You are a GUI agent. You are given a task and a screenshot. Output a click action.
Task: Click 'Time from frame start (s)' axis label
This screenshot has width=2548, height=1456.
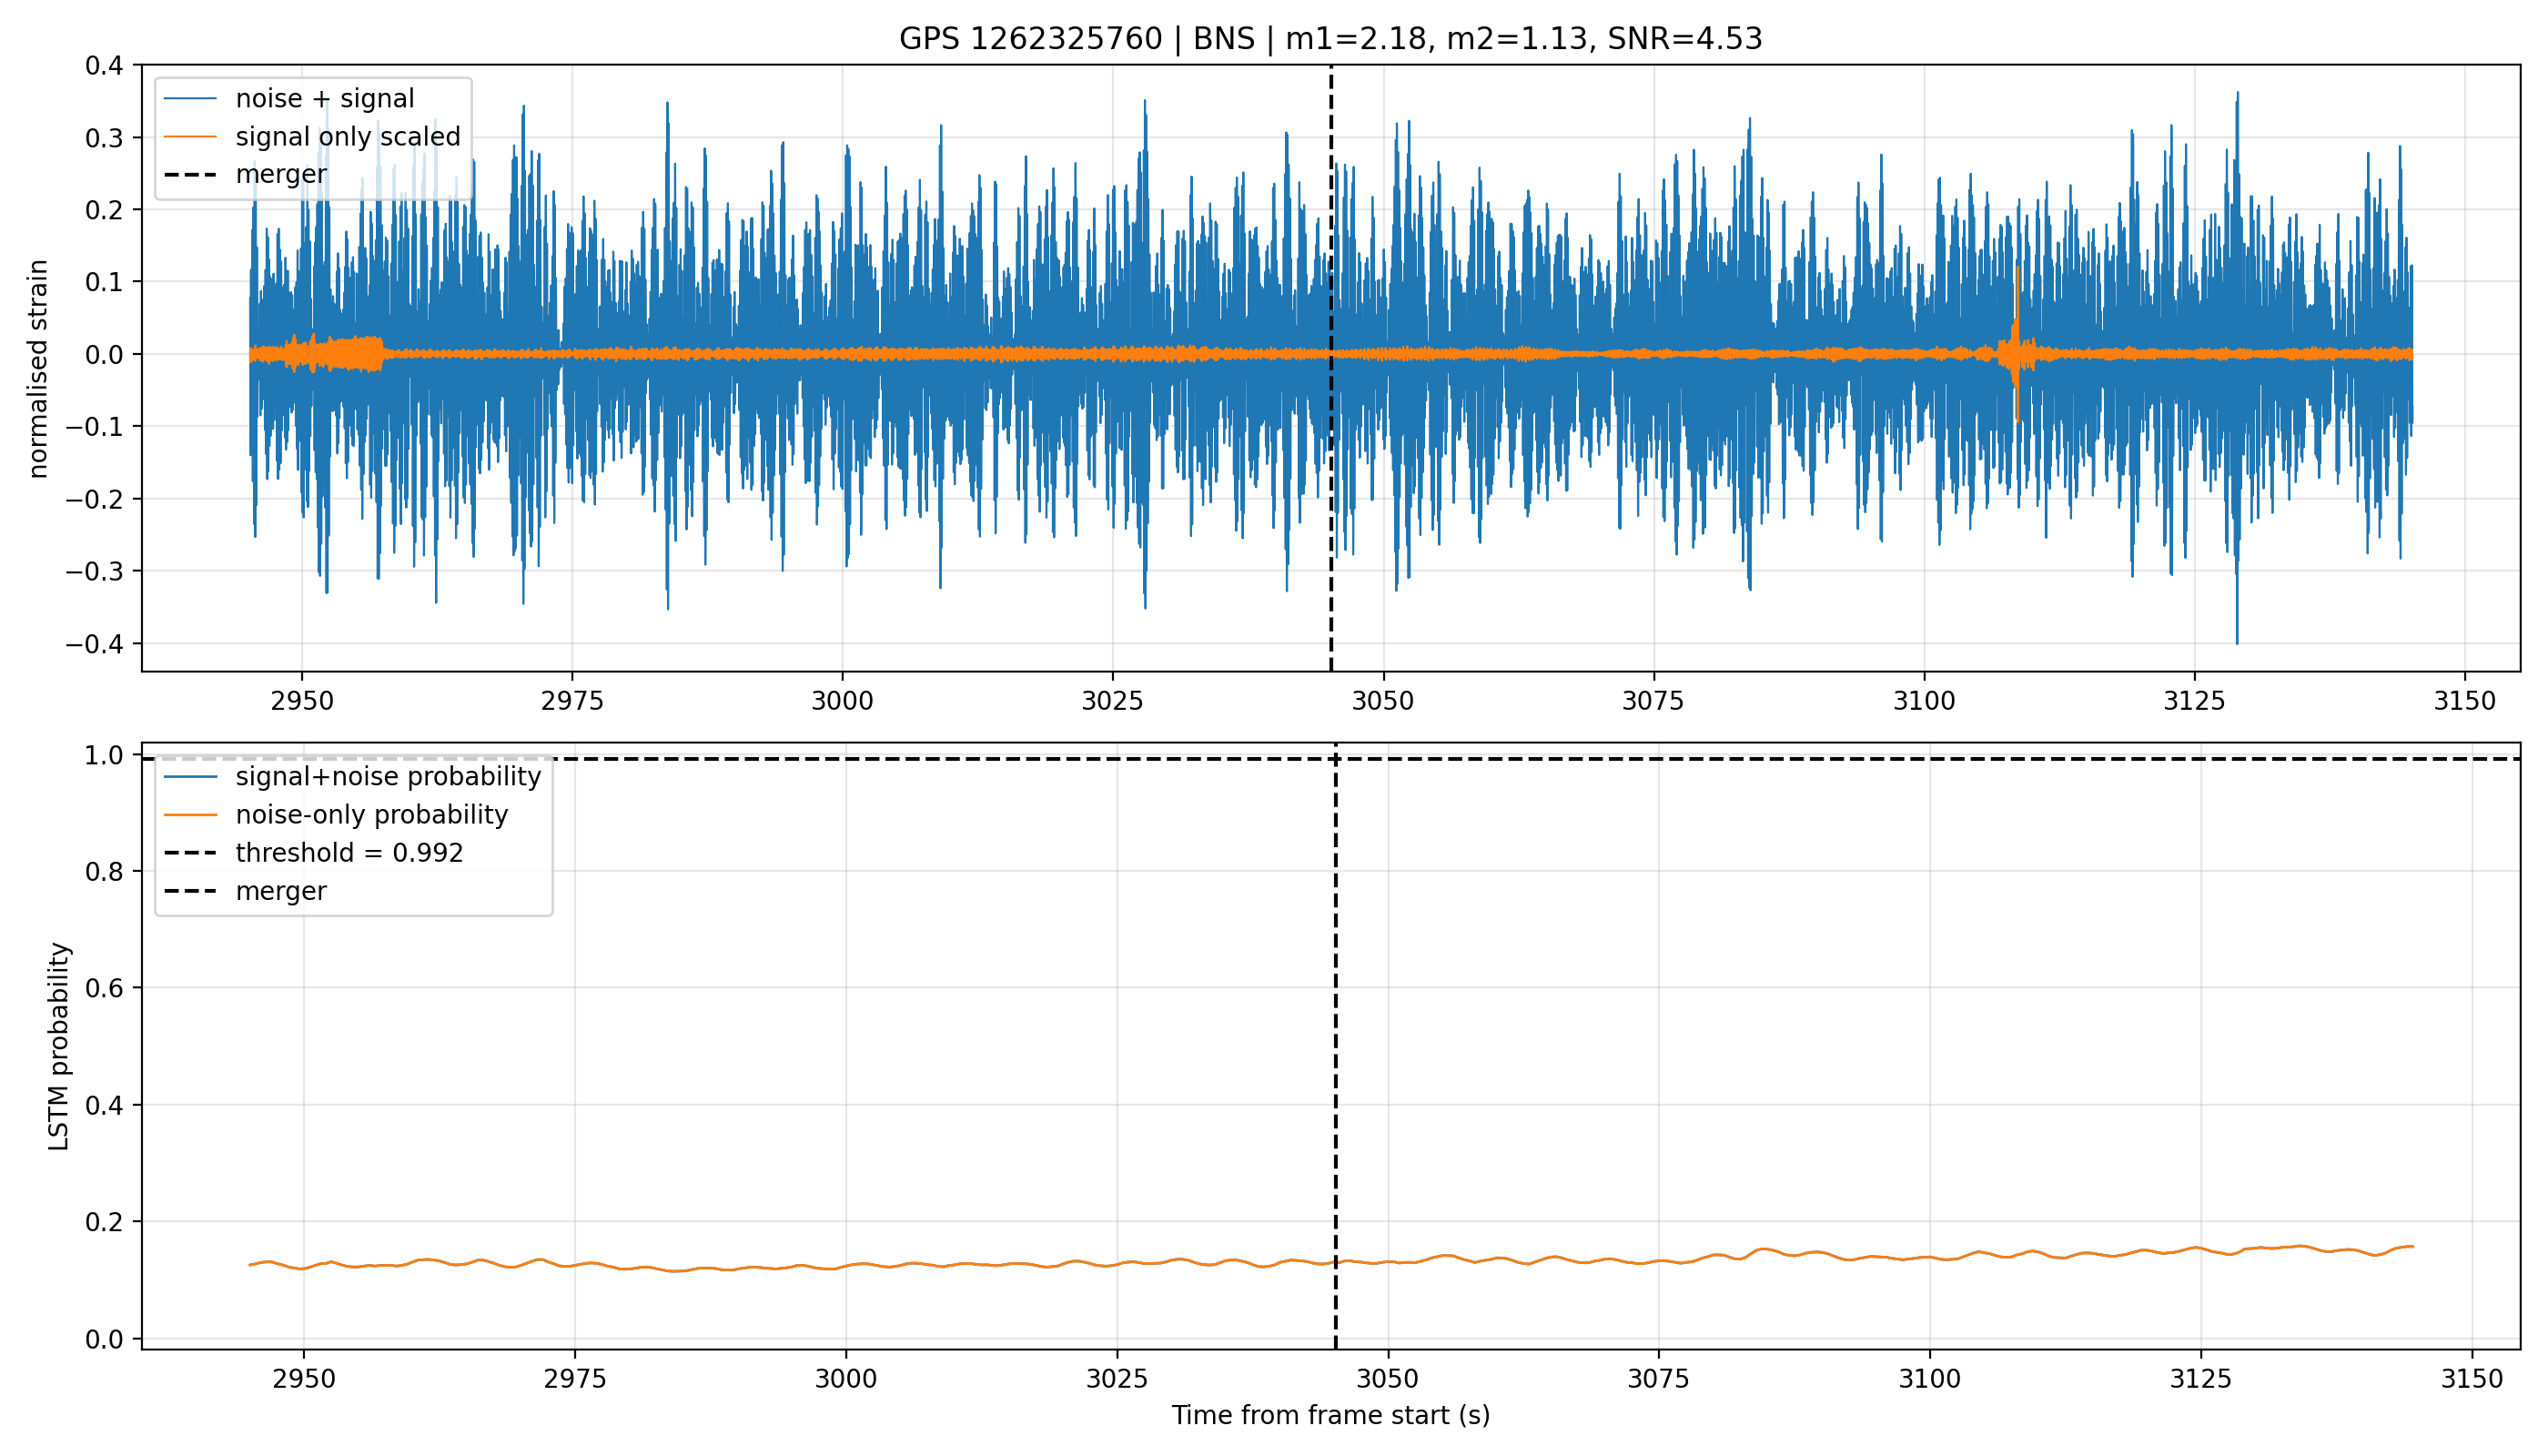point(1331,1416)
